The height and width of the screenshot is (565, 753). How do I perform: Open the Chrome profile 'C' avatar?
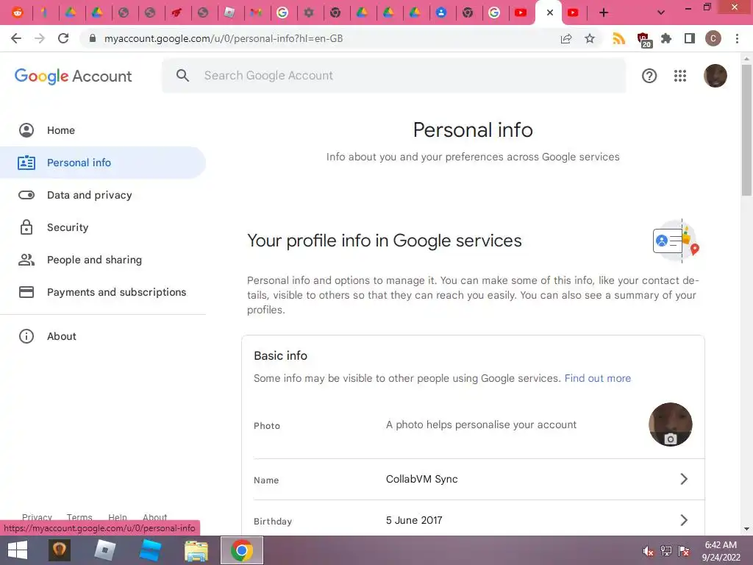click(713, 38)
